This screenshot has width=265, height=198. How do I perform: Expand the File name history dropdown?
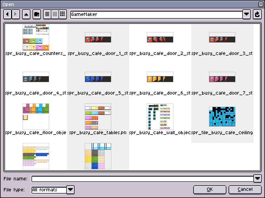[258, 178]
